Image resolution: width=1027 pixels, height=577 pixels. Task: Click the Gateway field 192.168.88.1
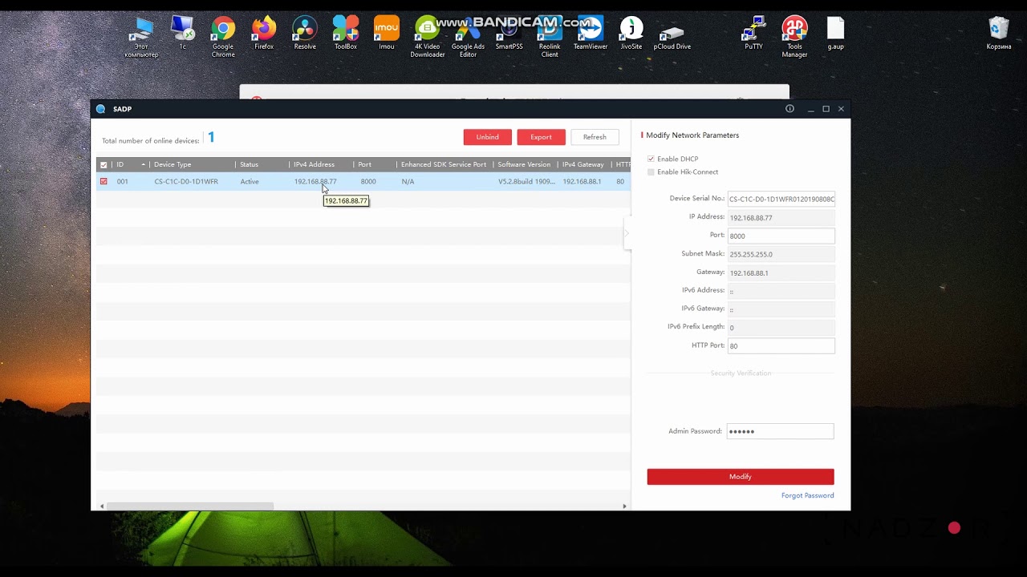(x=781, y=272)
